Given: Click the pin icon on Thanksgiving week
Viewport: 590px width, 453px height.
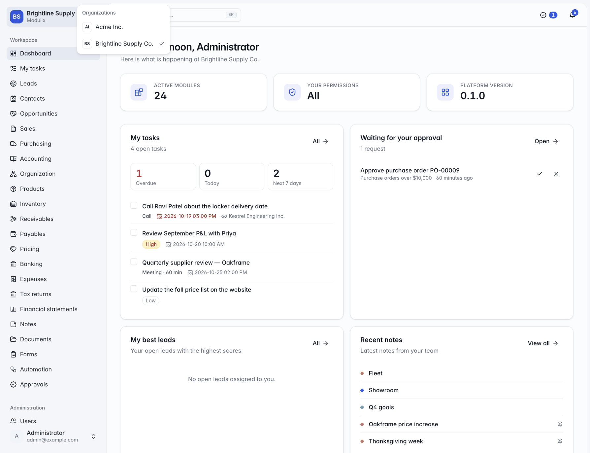Looking at the screenshot, I should click(x=560, y=441).
